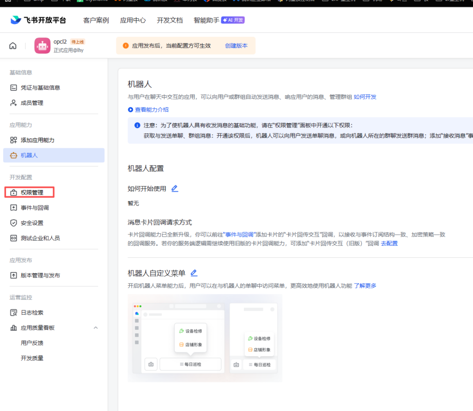Screen dimensions: 473x411
Task: Click the 去配置 link
Action: [389, 243]
